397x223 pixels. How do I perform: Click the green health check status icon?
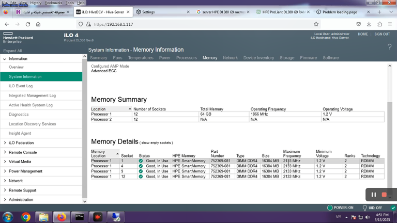coord(393,208)
